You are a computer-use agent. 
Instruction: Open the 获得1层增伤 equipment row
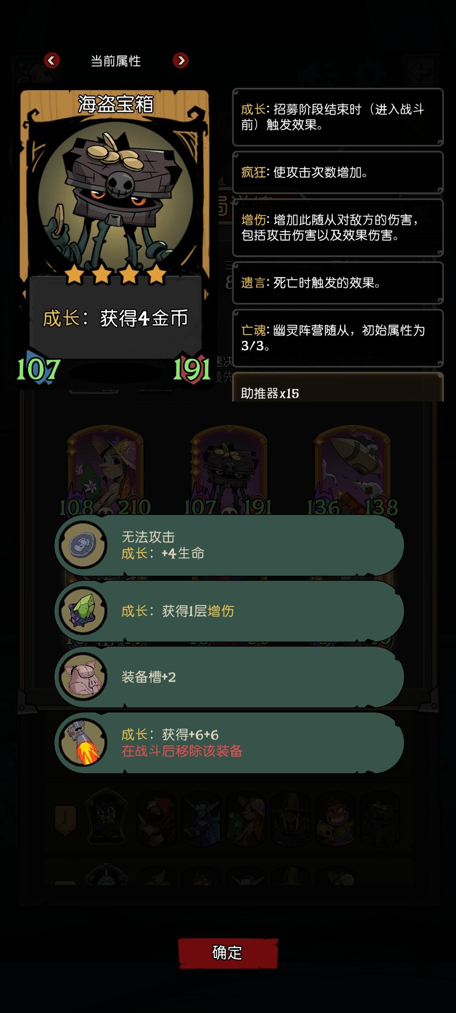tap(229, 611)
